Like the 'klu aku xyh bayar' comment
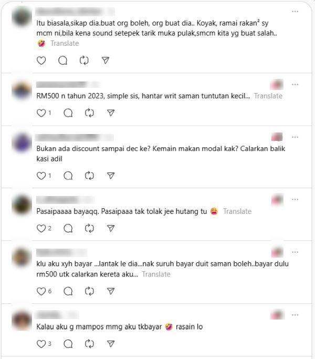 coord(41,291)
